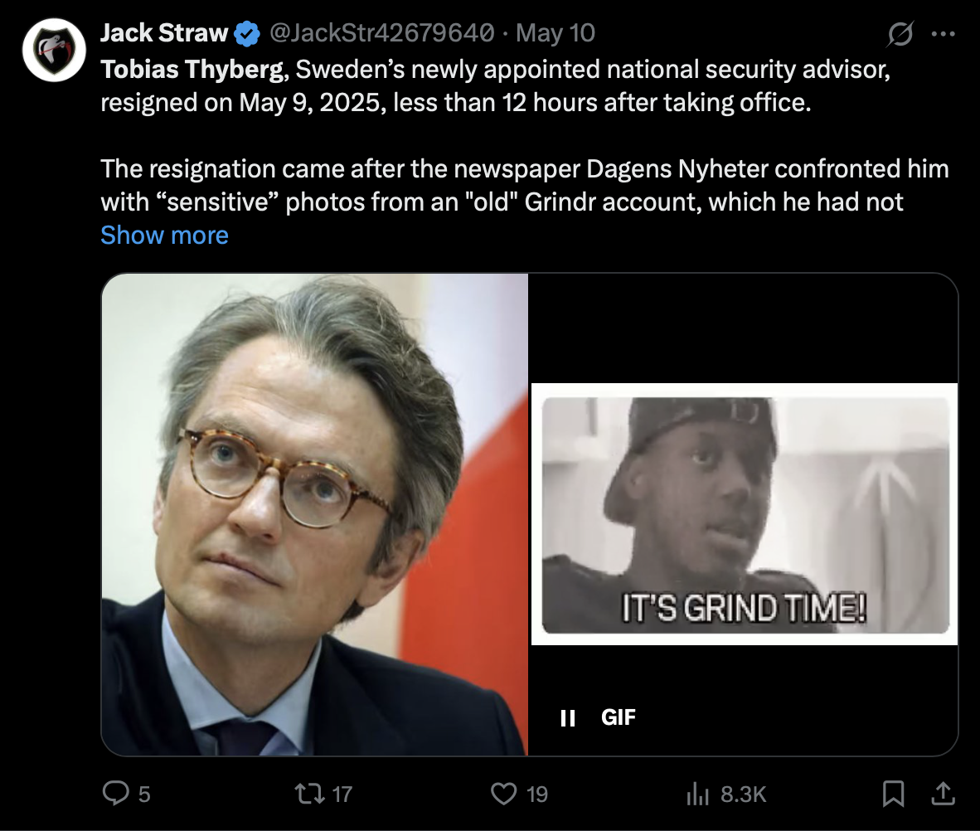Click the repost count of 17

point(342,795)
